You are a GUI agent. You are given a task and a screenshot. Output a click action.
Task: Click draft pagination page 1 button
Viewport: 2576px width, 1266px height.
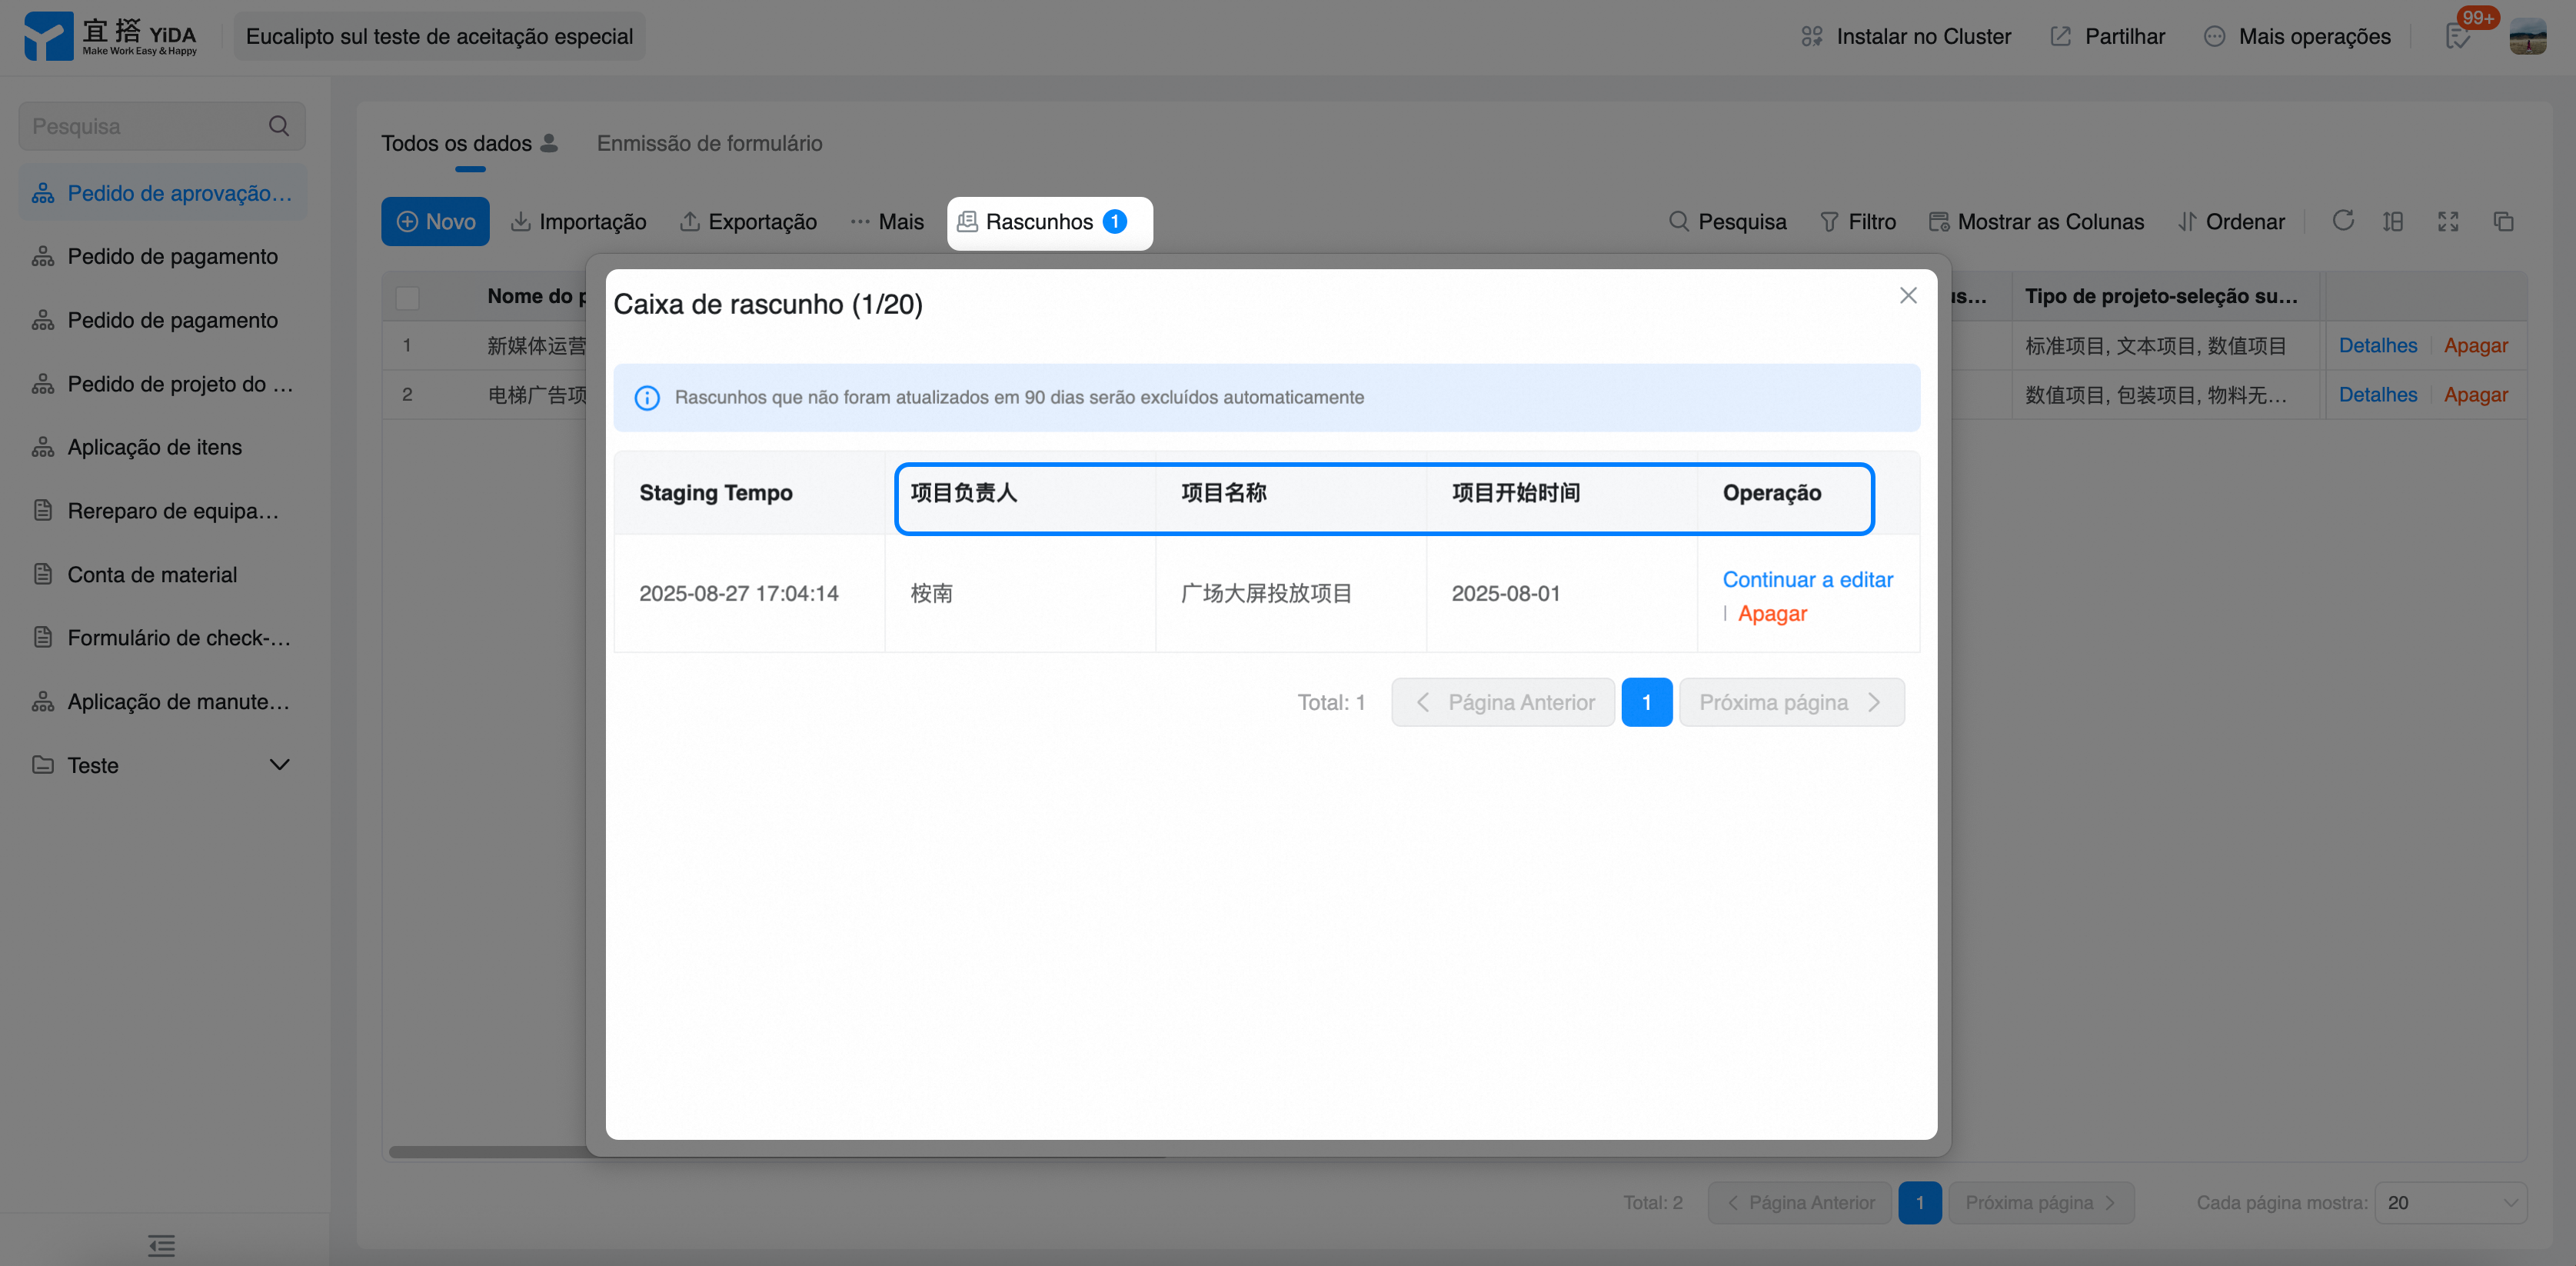(x=1646, y=702)
